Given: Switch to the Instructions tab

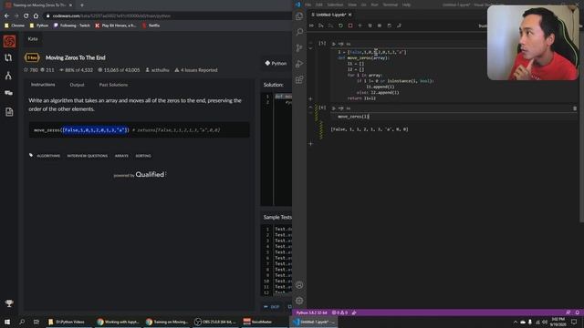Looking at the screenshot, I should [43, 85].
